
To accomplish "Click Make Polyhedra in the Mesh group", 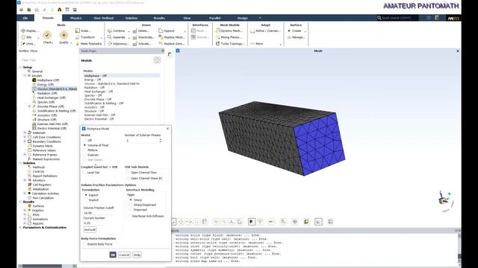I will click(x=88, y=44).
